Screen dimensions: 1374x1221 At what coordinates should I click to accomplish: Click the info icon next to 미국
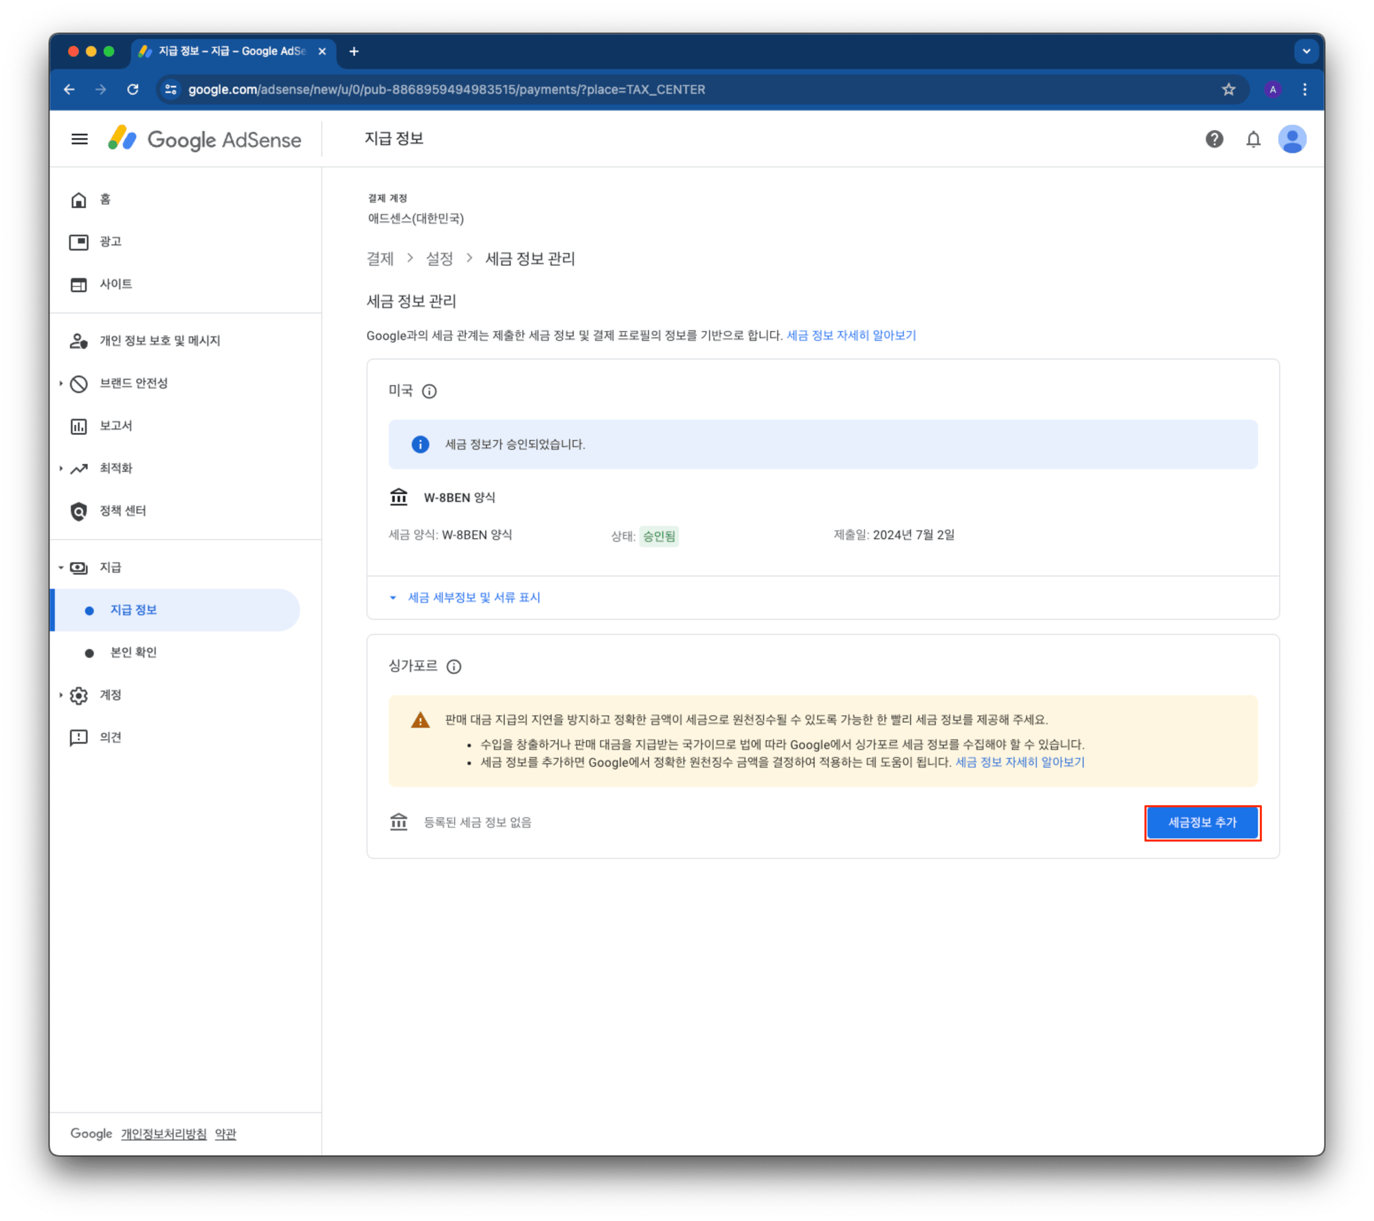pyautogui.click(x=429, y=391)
